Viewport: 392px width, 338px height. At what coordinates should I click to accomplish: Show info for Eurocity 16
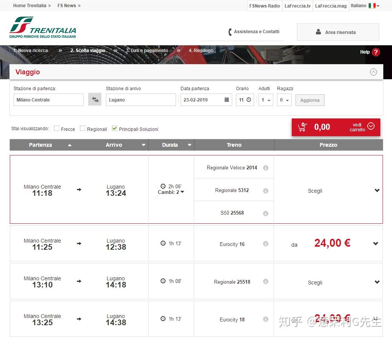[x=265, y=243]
